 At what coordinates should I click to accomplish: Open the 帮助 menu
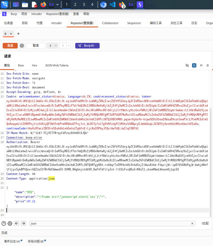pos(86,14)
